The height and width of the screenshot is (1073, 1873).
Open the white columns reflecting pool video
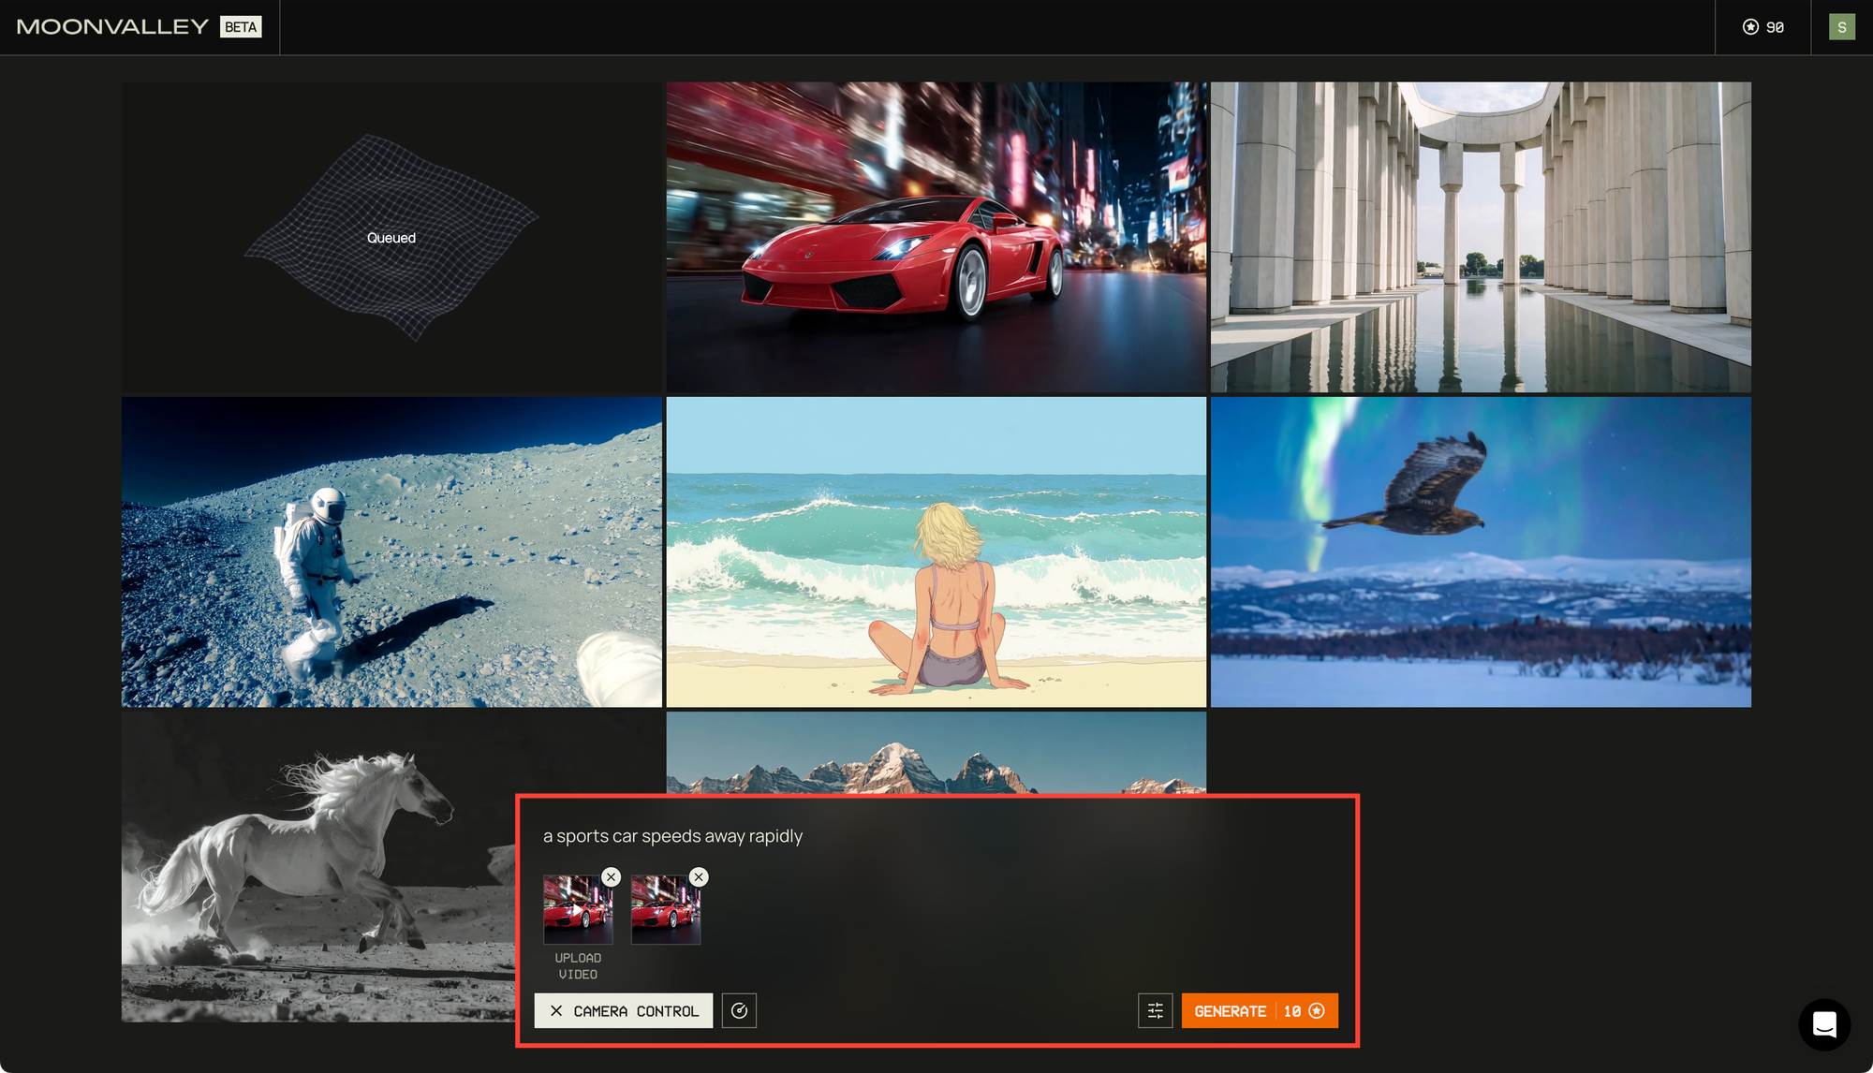tap(1481, 237)
